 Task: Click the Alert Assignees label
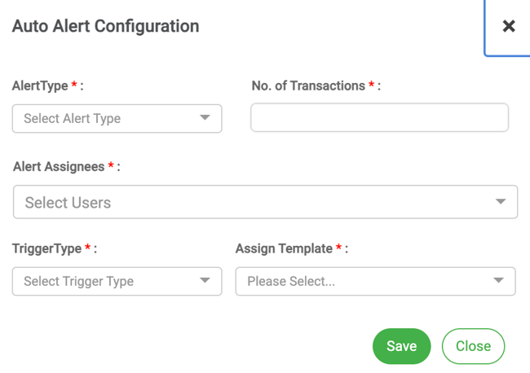click(x=59, y=167)
